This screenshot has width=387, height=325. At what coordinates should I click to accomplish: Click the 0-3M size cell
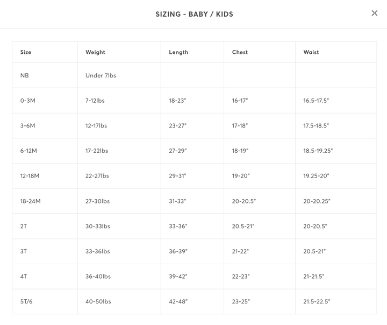tap(27, 101)
